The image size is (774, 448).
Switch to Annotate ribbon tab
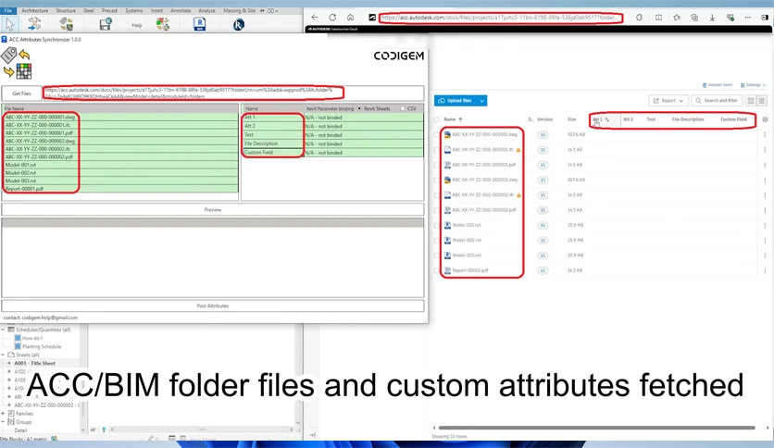pos(181,10)
